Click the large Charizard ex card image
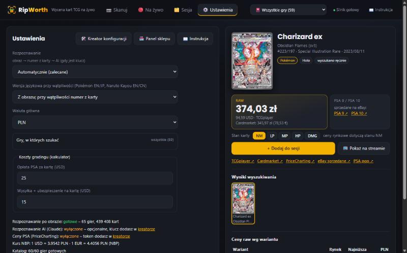The width and height of the screenshot is (407, 253). tap(252, 61)
